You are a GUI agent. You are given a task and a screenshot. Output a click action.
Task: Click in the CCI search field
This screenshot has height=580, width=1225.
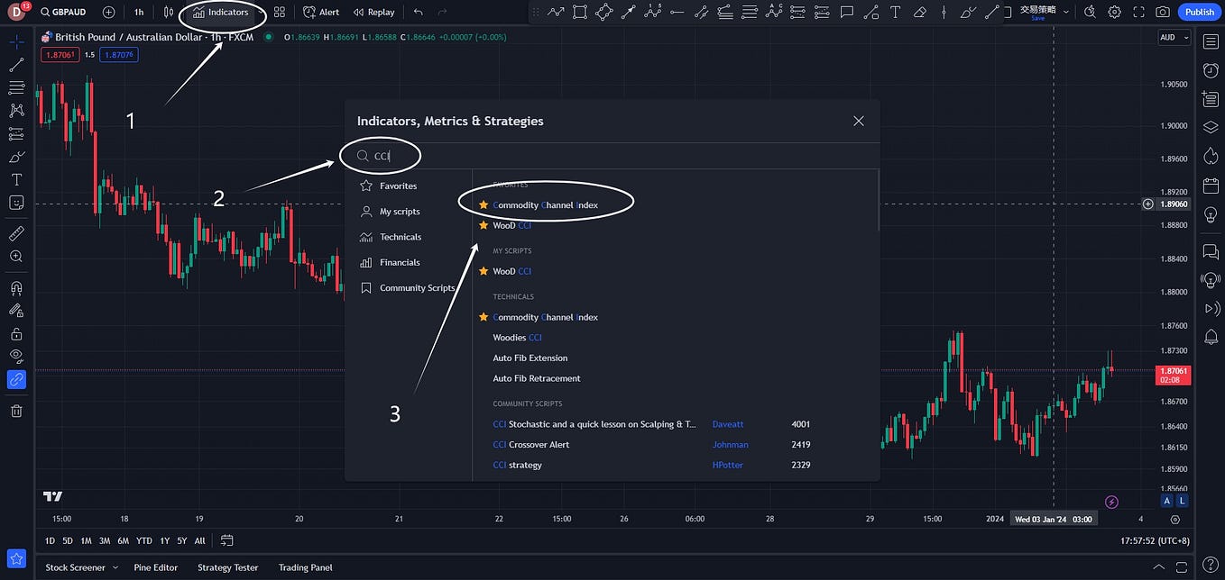click(613, 156)
